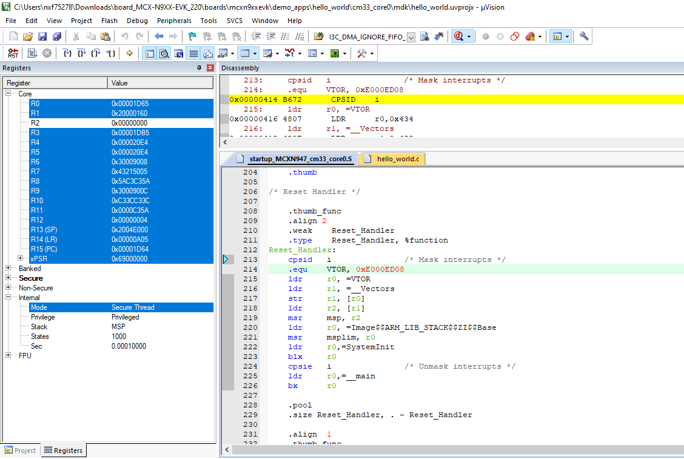This screenshot has height=459, width=684.
Task: Click the Step Into debug icon
Action: 68,53
